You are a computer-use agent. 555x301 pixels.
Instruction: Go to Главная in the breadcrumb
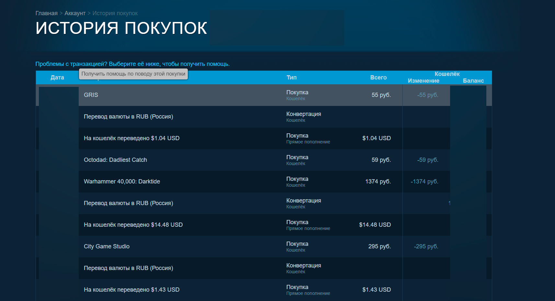46,13
